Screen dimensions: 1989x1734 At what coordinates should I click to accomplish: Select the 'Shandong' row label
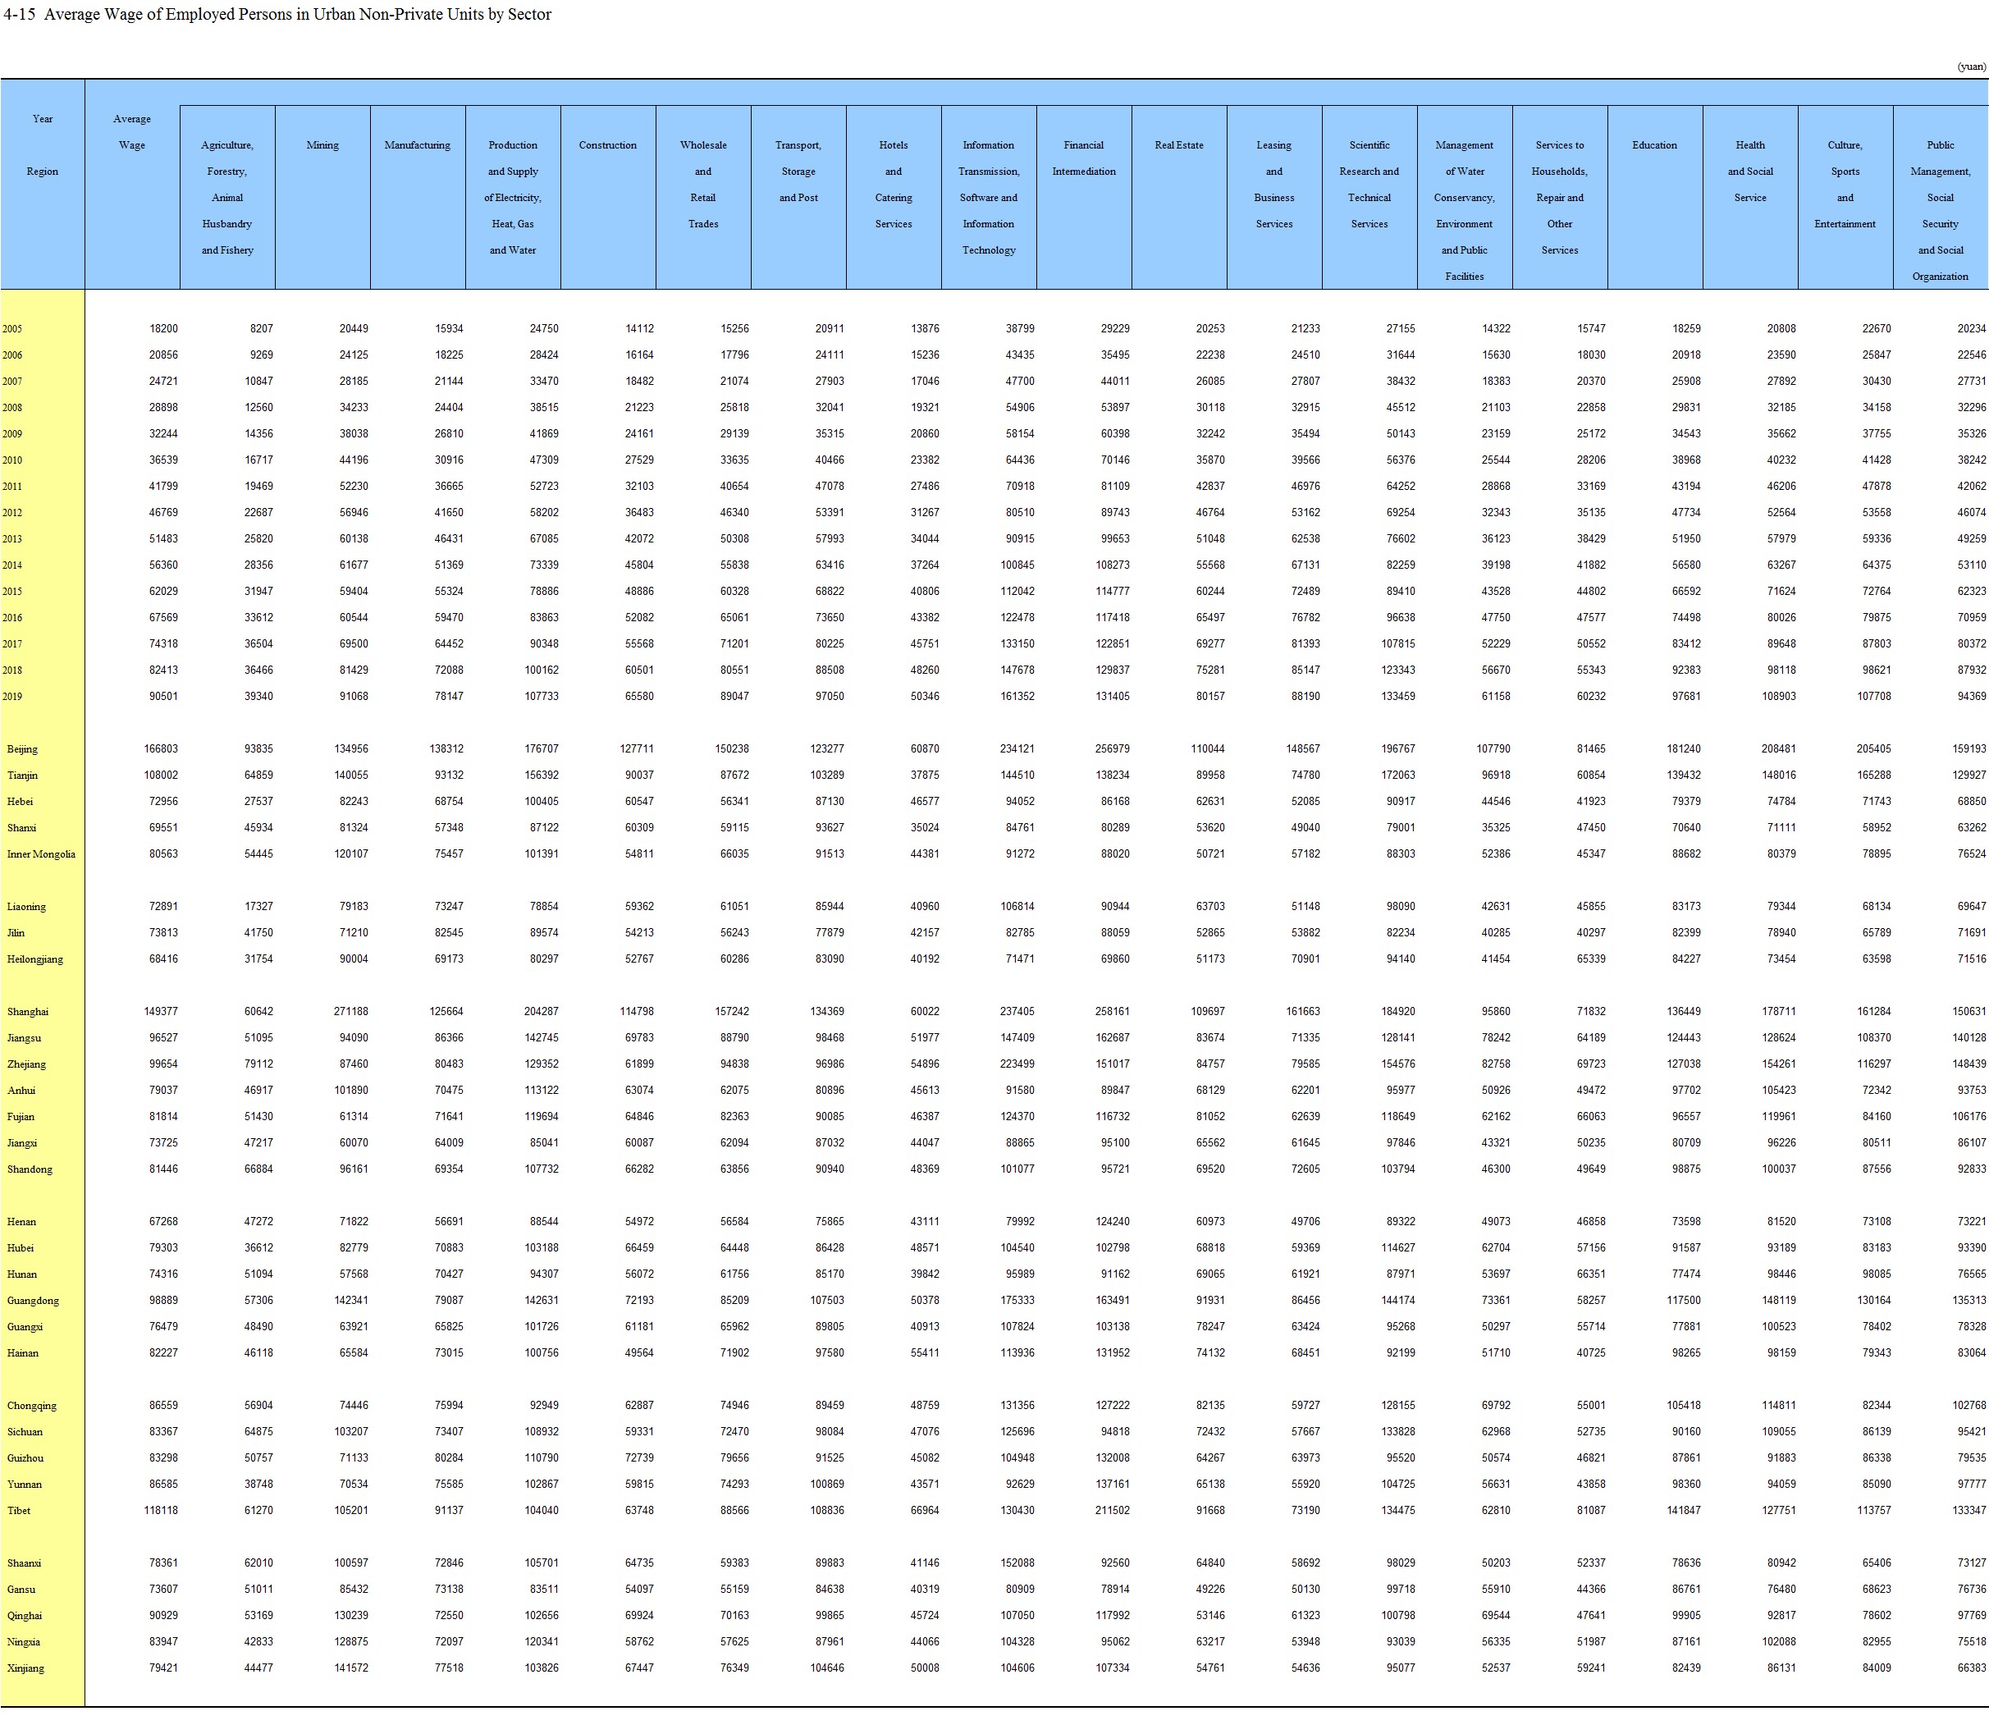tap(30, 1169)
